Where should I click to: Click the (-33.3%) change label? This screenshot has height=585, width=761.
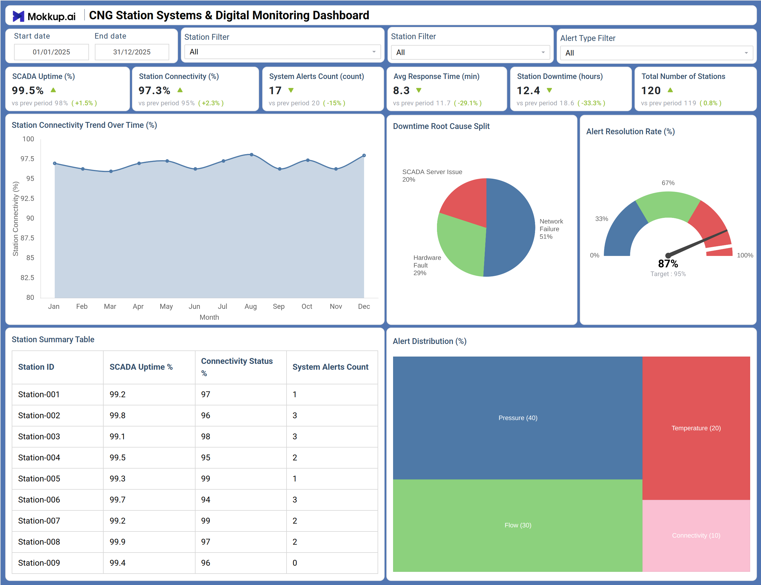[591, 103]
